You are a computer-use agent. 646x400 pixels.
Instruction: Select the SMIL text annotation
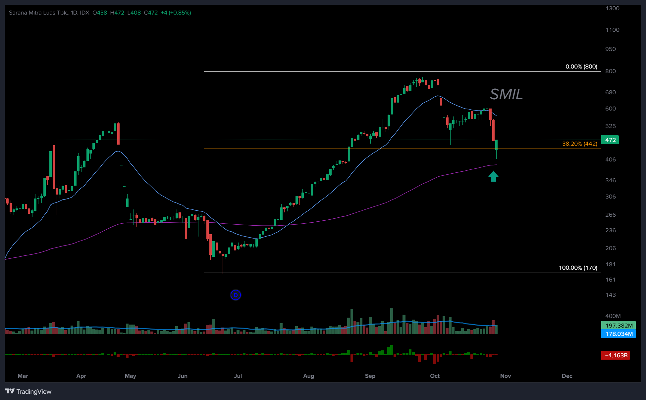(506, 94)
